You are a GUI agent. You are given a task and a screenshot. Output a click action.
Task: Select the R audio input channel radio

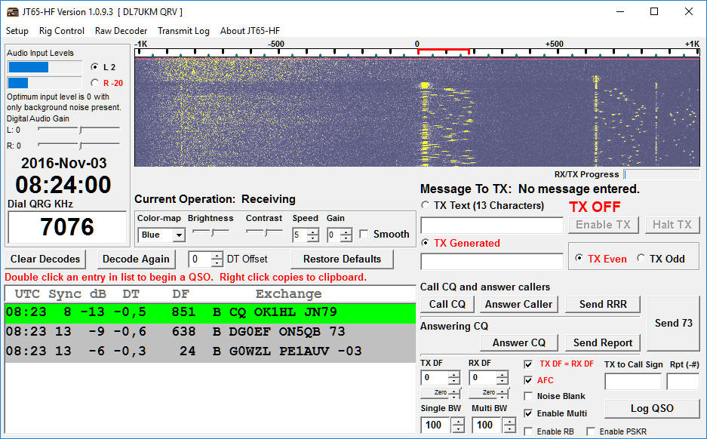click(94, 83)
